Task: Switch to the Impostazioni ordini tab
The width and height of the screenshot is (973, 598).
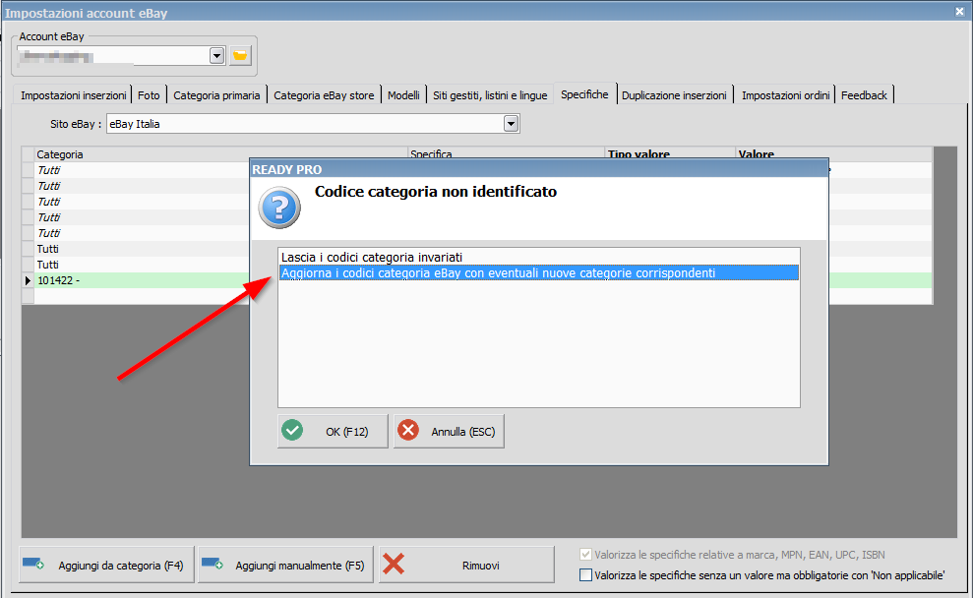Action: click(x=786, y=94)
